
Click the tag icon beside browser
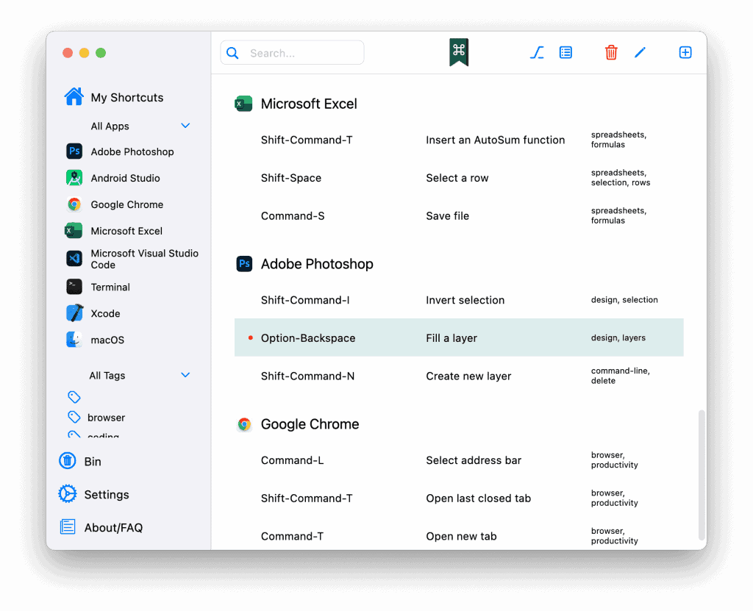74,417
